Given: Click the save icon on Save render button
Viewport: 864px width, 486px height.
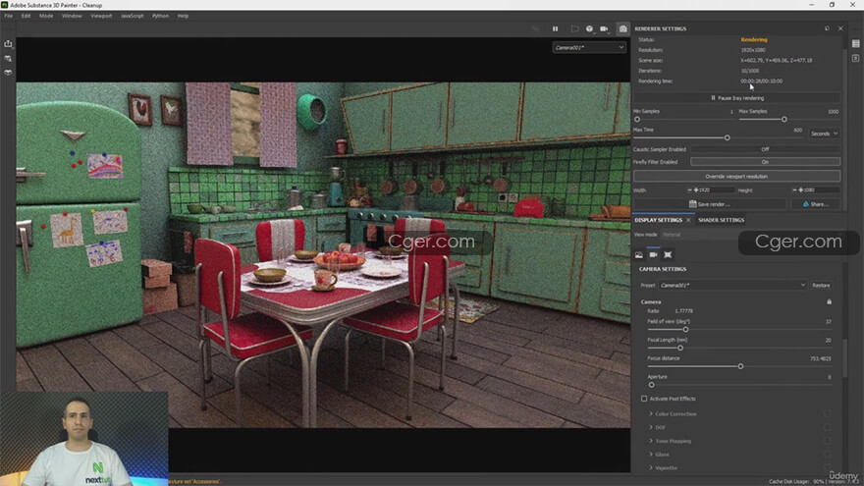Looking at the screenshot, I should pyautogui.click(x=692, y=204).
